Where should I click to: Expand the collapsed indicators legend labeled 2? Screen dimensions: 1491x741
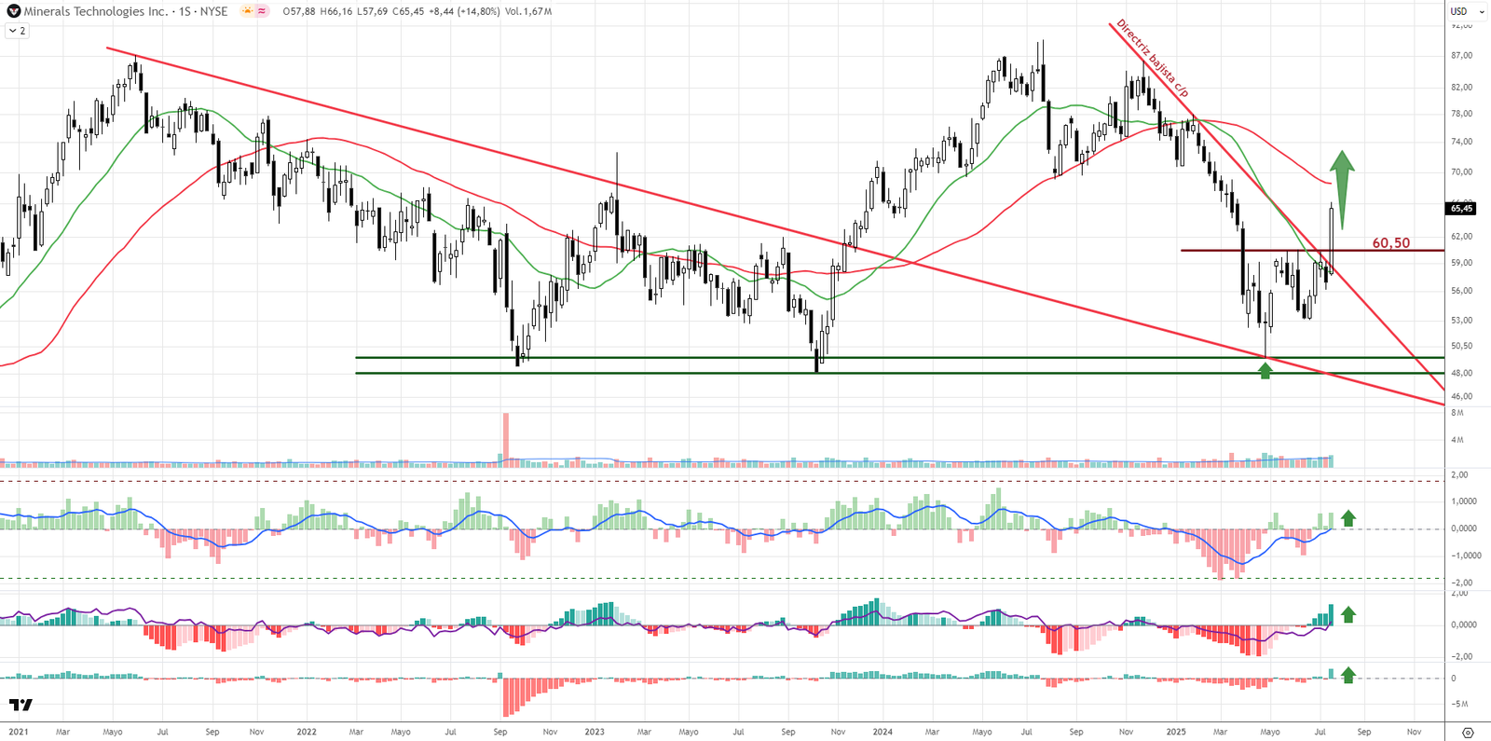17,31
